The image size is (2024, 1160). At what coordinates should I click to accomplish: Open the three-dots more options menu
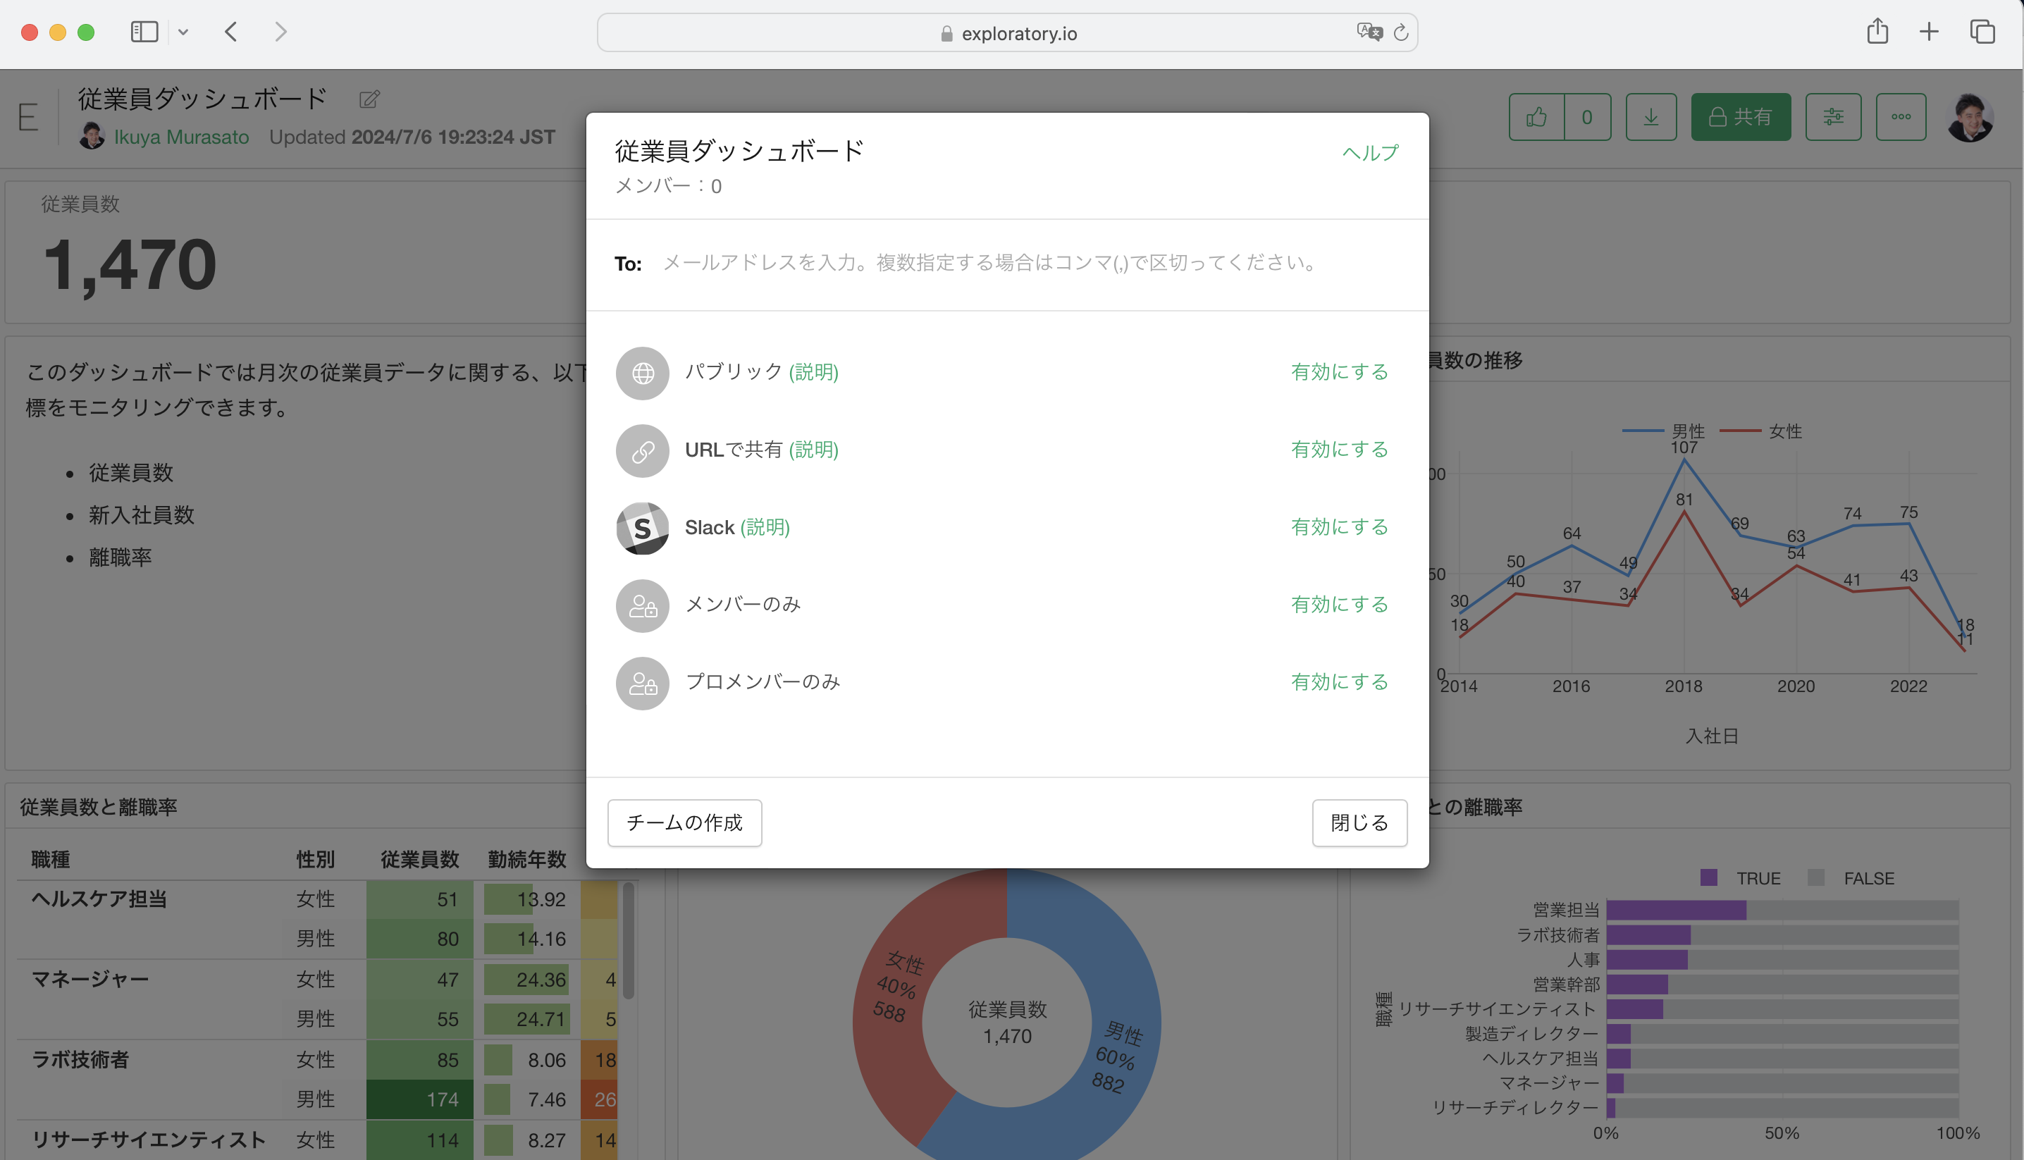pyautogui.click(x=1901, y=117)
